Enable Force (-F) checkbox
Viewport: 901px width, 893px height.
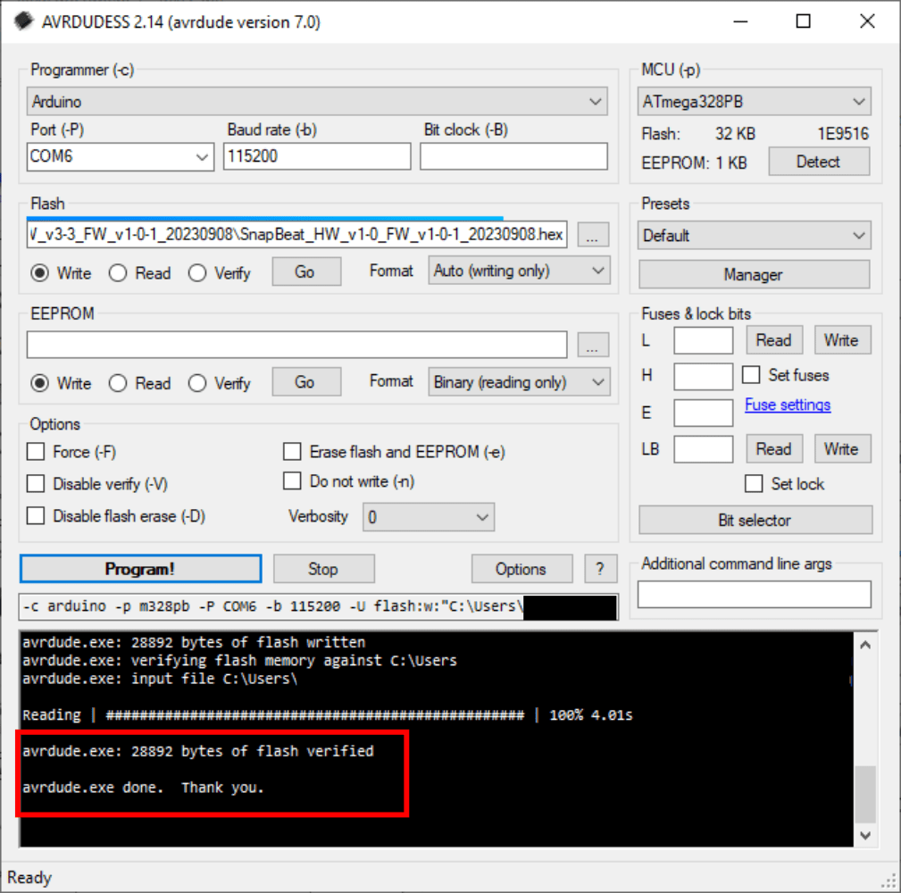pyautogui.click(x=36, y=452)
